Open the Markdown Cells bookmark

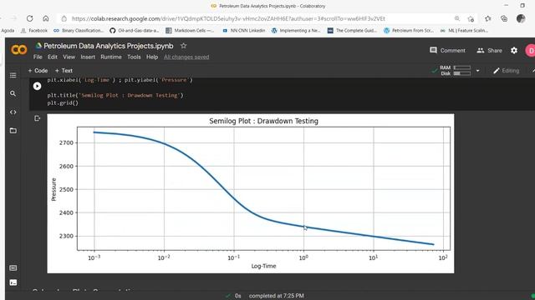[x=190, y=31]
